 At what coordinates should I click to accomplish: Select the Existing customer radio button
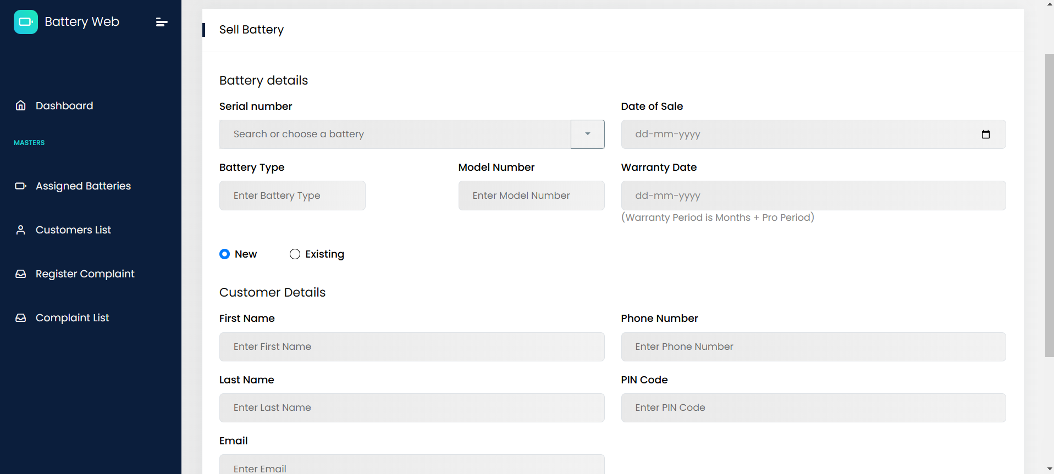point(295,254)
